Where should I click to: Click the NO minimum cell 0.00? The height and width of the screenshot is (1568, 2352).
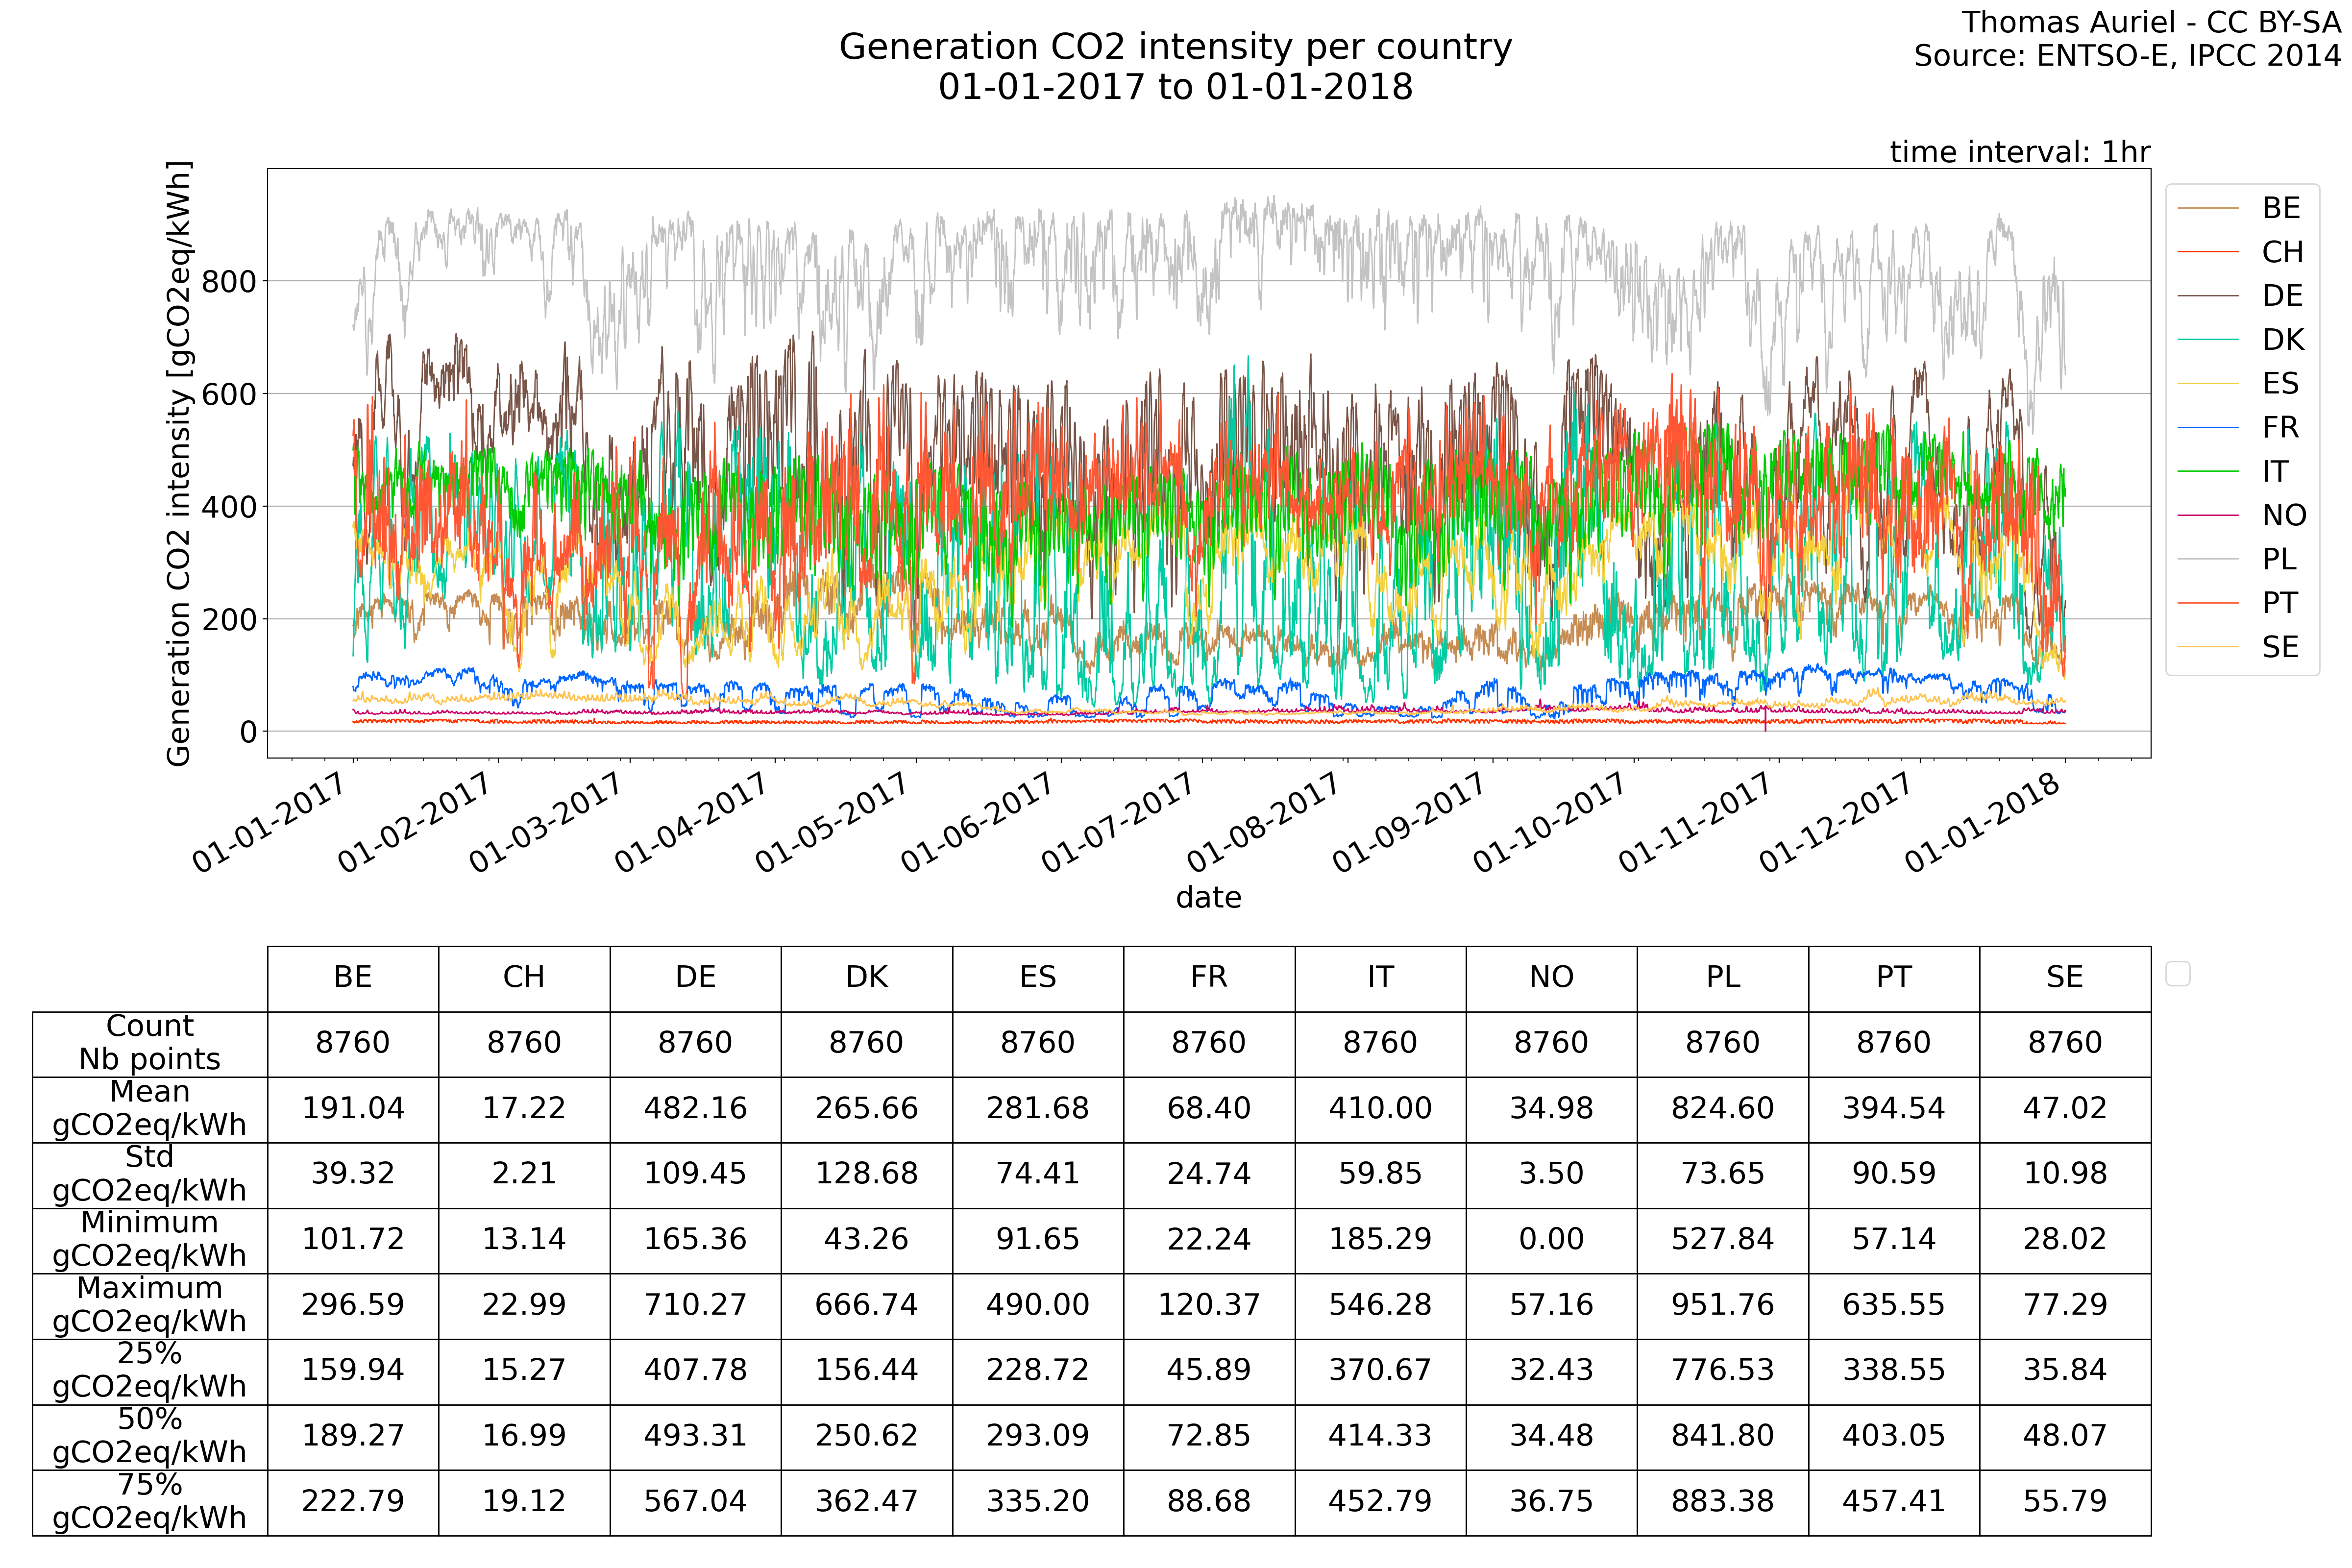[x=1551, y=1239]
